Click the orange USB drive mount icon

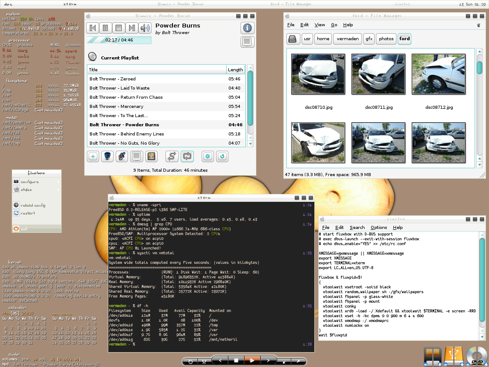[x=454, y=356]
